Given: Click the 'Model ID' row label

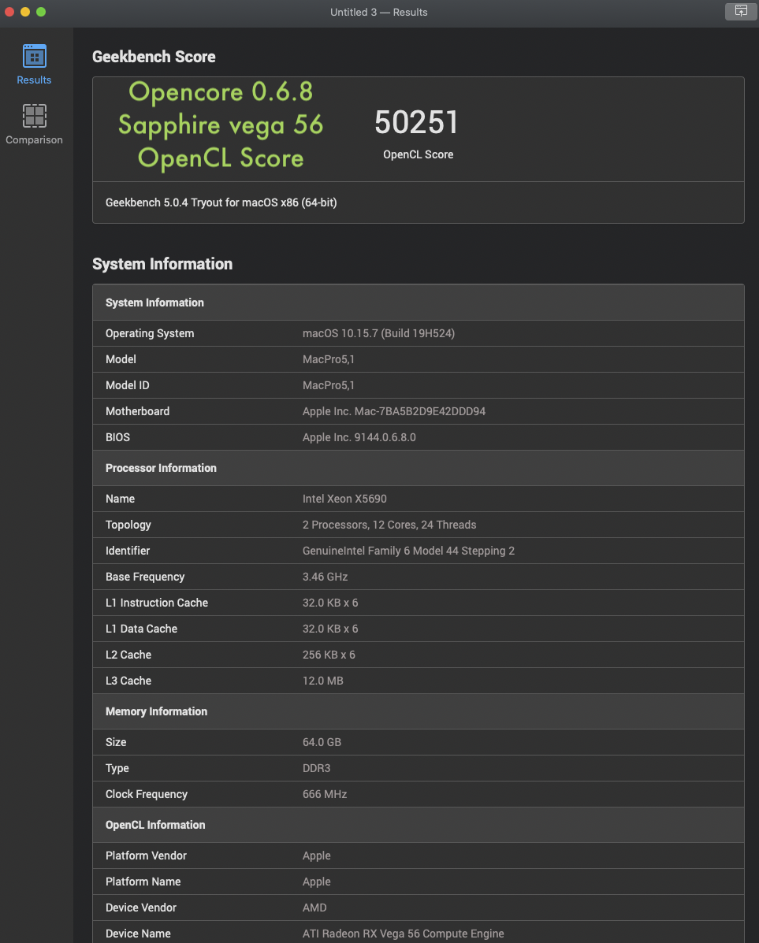Looking at the screenshot, I should point(127,385).
